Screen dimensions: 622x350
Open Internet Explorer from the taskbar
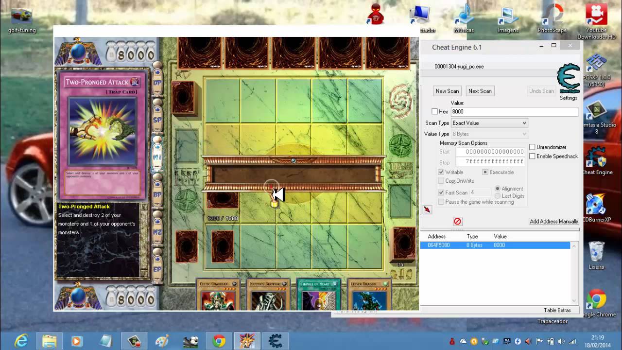[x=21, y=341]
